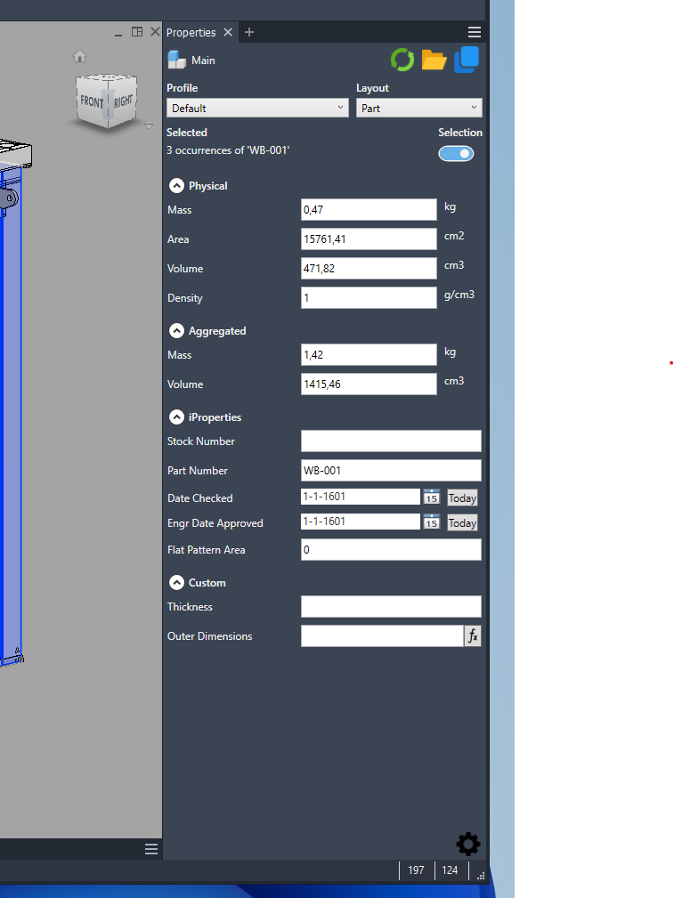Viewport: 674px width, 898px height.
Task: Open settings gear in Properties panel
Action: 467,845
